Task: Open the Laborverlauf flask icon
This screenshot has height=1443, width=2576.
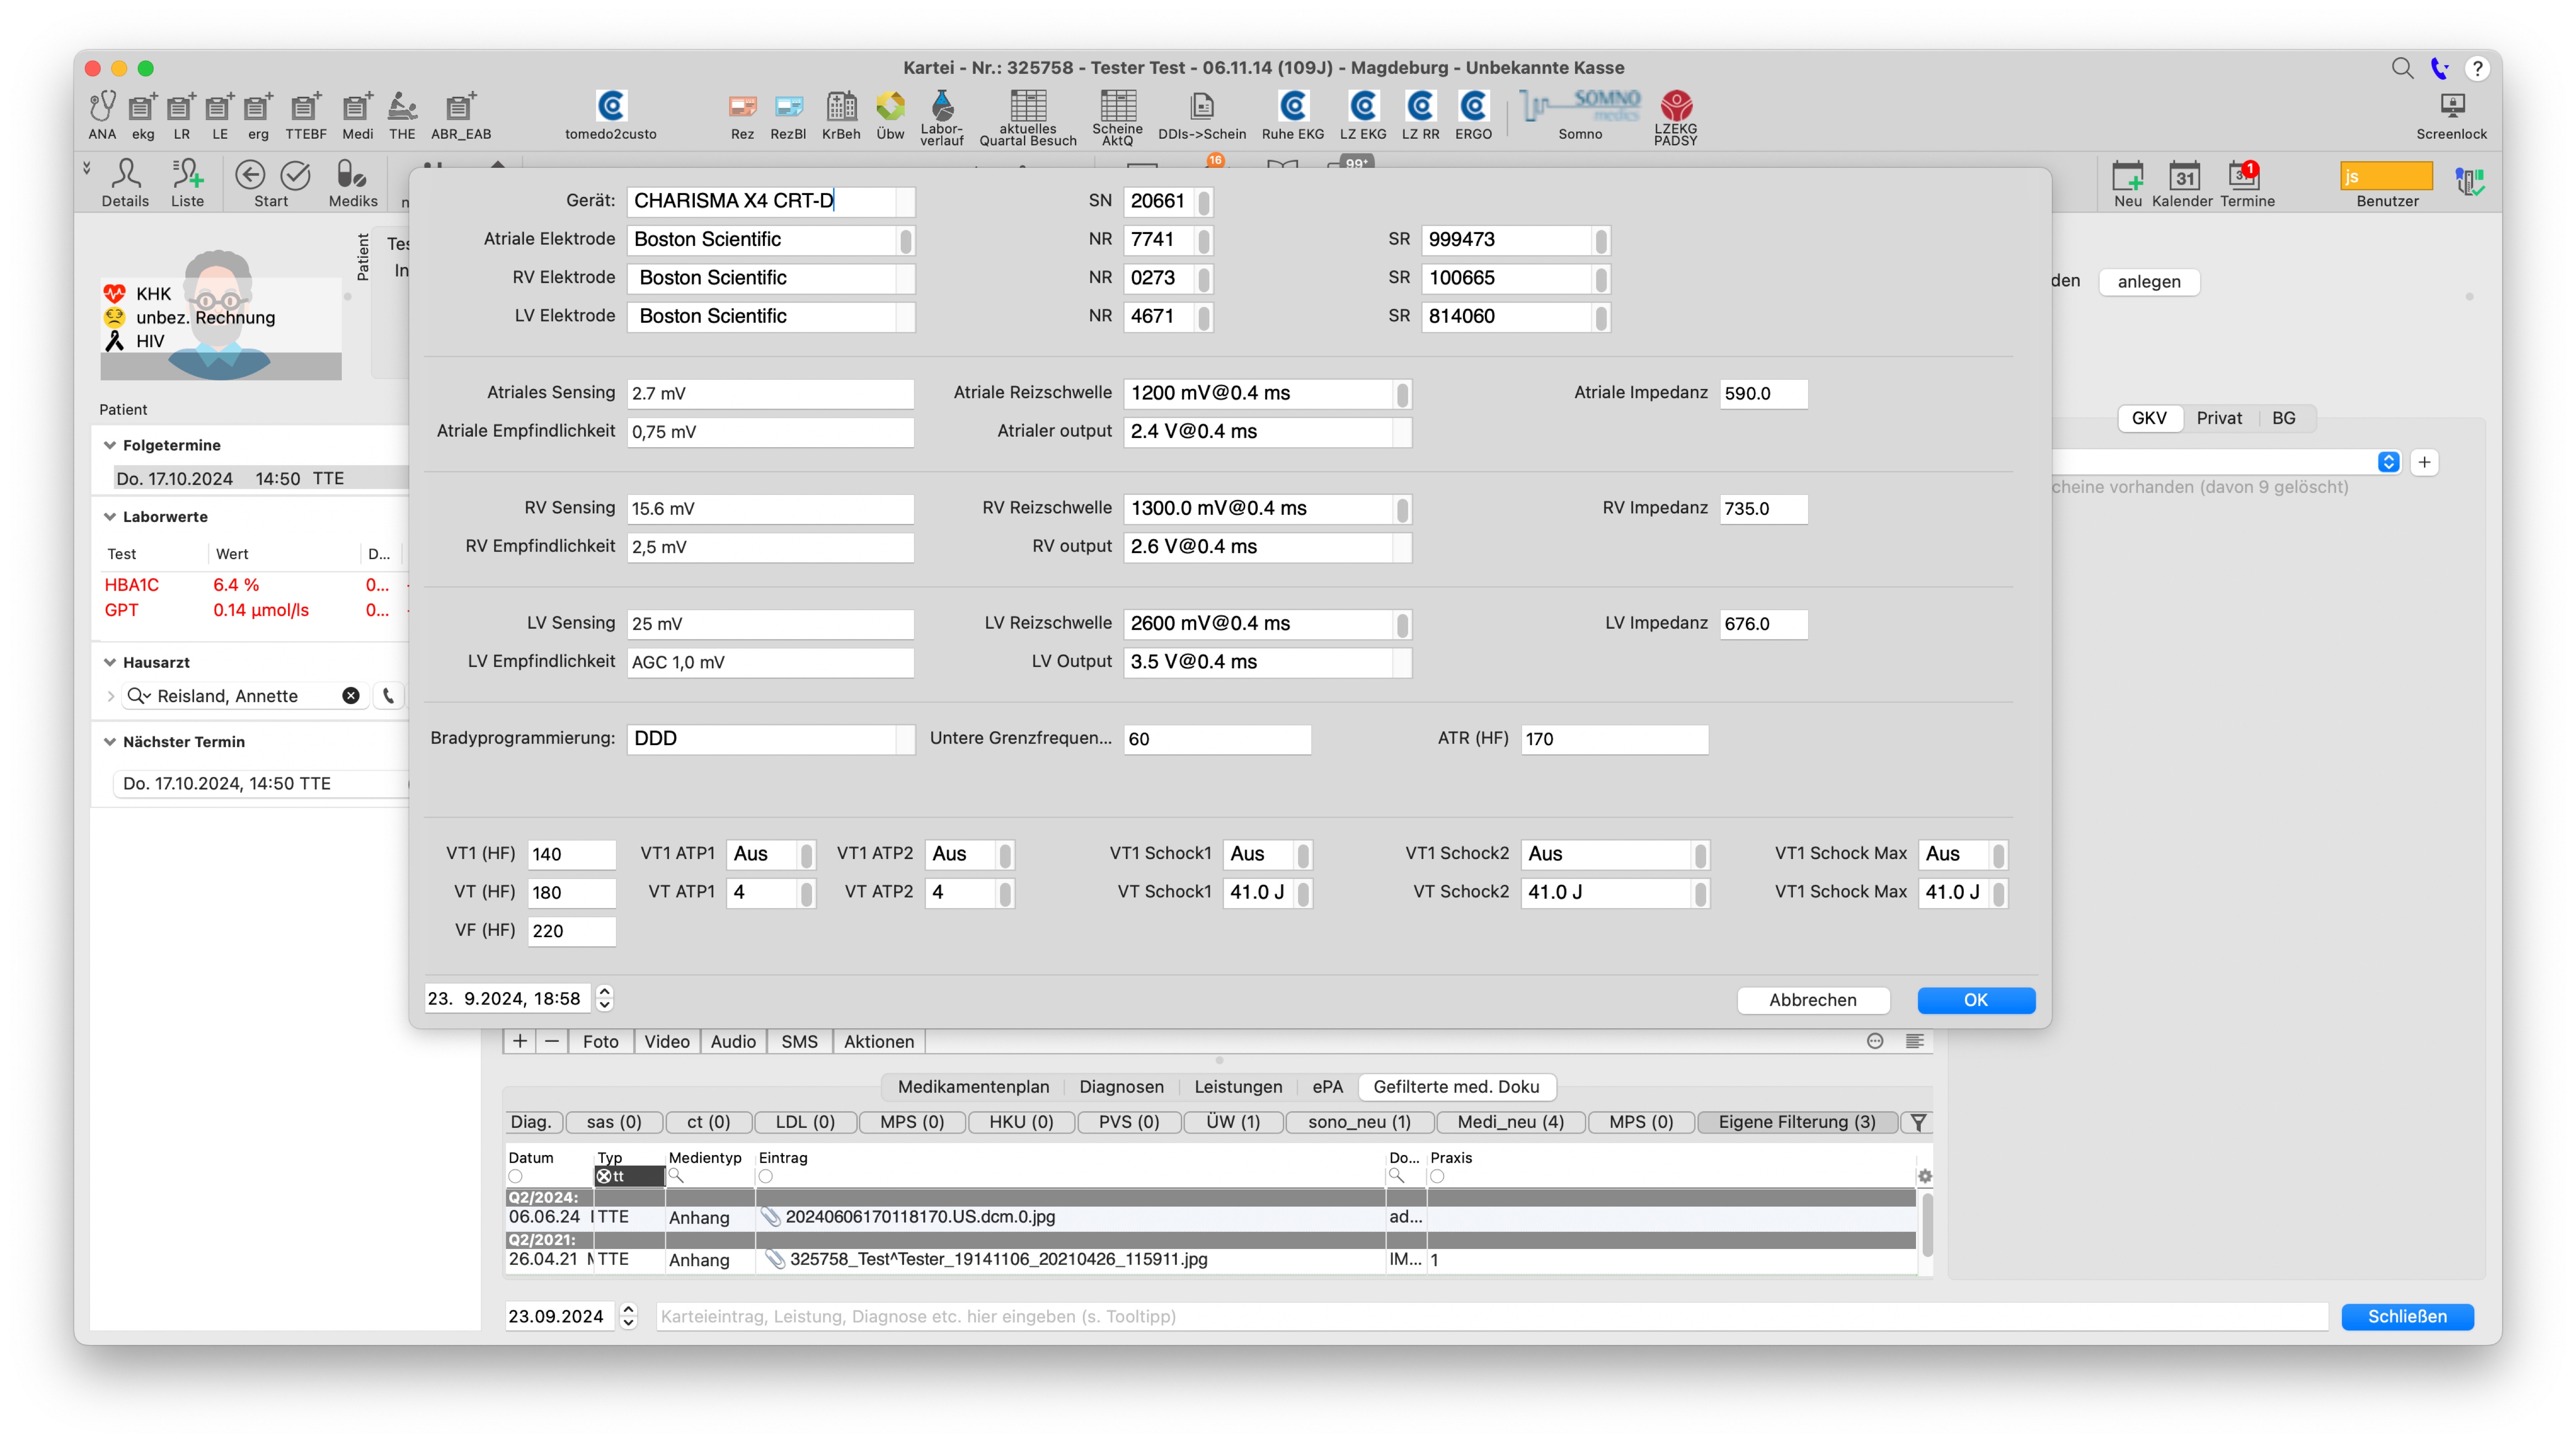Action: 941,104
